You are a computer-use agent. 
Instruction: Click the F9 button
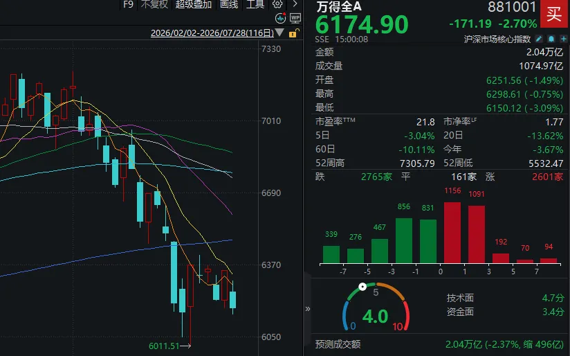[x=128, y=4]
